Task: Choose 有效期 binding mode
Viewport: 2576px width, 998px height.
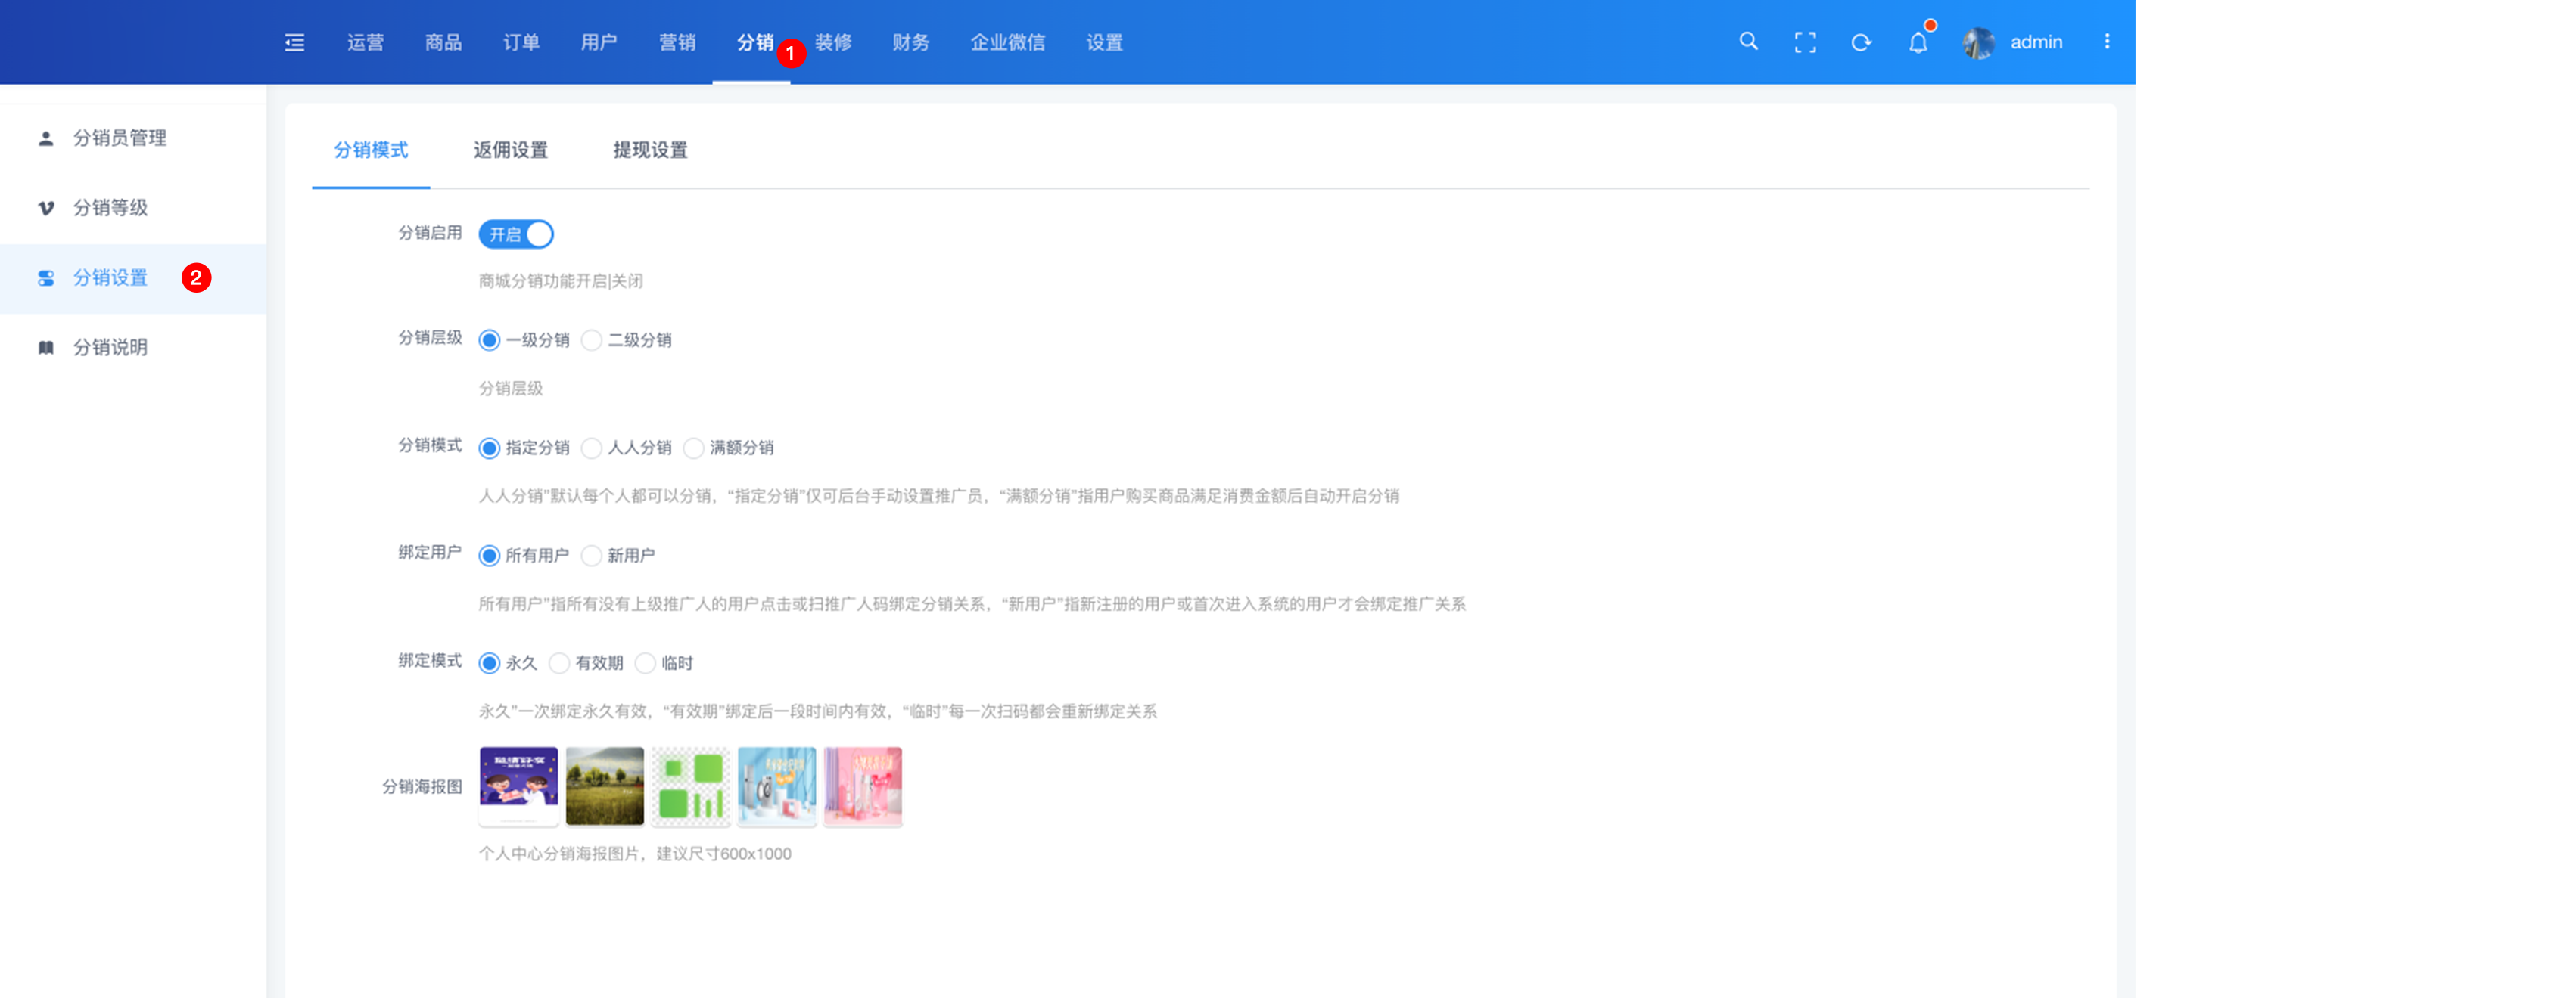Action: tap(560, 663)
